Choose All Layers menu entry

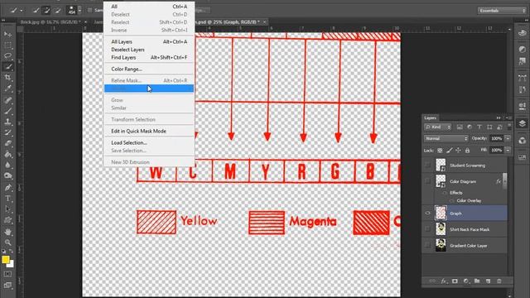click(x=149, y=42)
